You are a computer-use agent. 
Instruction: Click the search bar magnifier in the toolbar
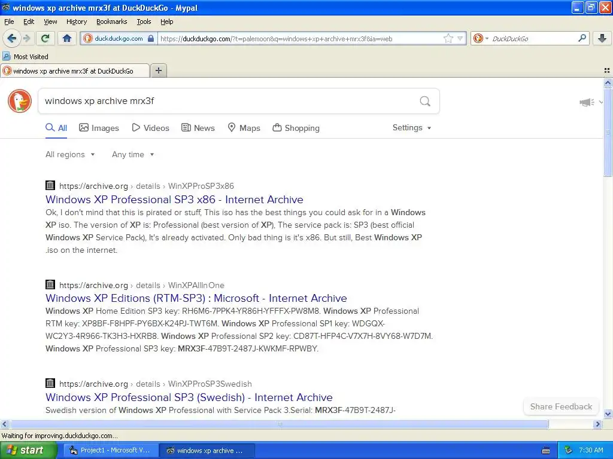[582, 38]
